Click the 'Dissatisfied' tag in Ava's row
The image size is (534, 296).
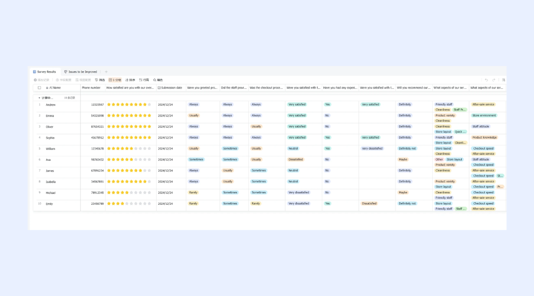[x=296, y=159]
